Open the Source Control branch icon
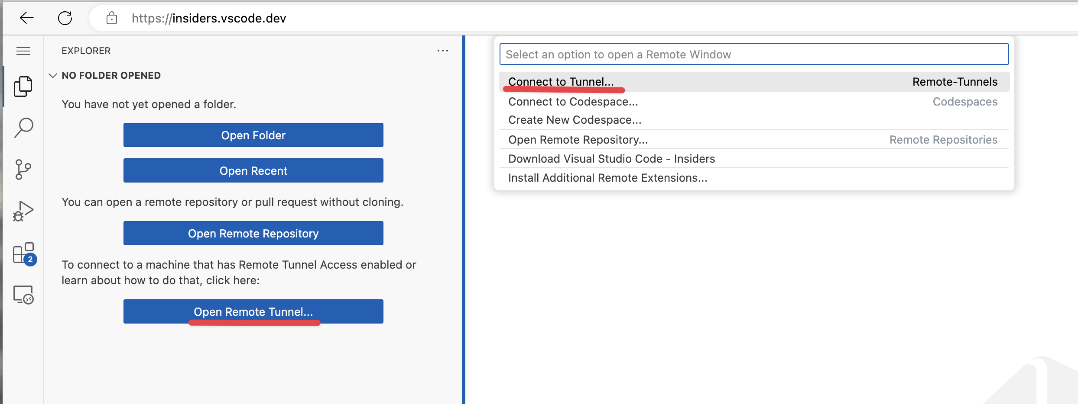 click(x=23, y=170)
